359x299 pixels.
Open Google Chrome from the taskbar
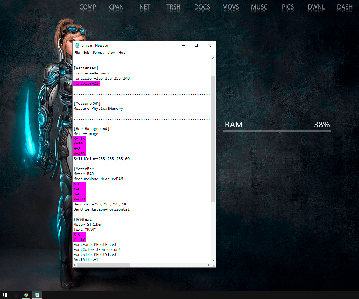pos(26,295)
